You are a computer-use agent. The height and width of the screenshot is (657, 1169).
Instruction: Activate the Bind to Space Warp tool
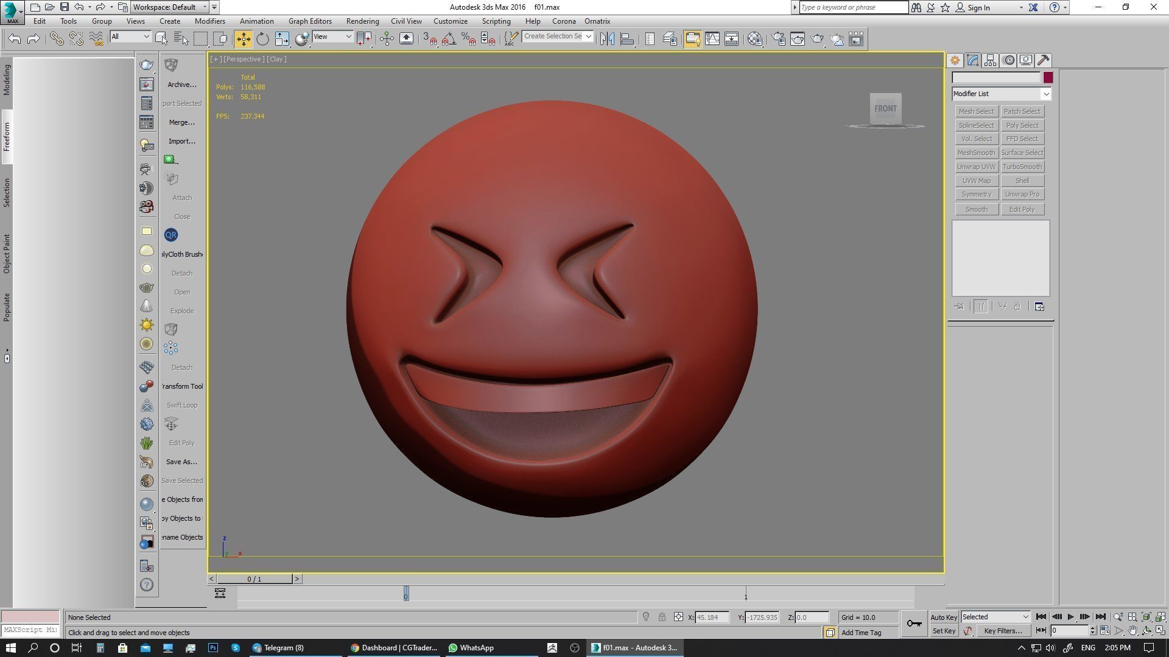pyautogui.click(x=96, y=39)
